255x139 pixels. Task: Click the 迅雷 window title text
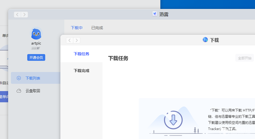(164, 14)
